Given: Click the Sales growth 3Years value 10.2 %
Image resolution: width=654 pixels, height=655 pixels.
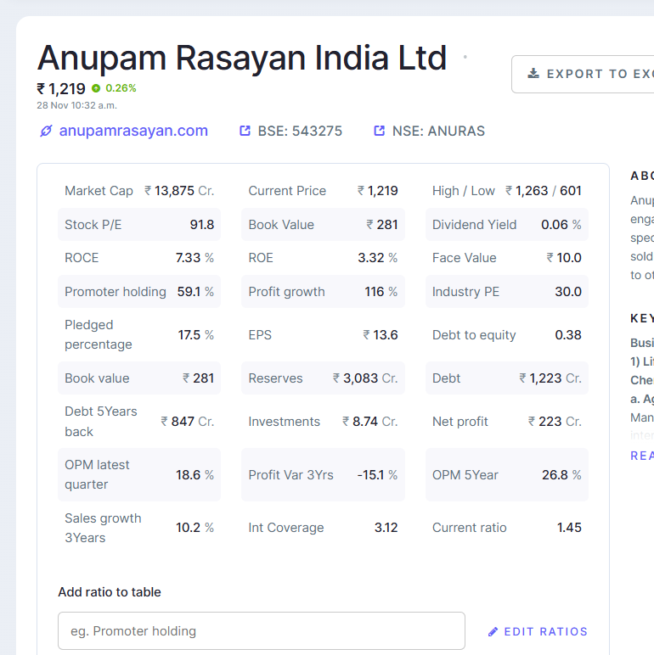Looking at the screenshot, I should pos(195,528).
